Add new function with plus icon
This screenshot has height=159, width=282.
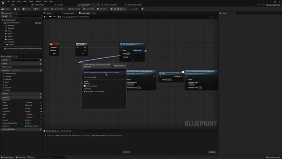click(x=41, y=70)
